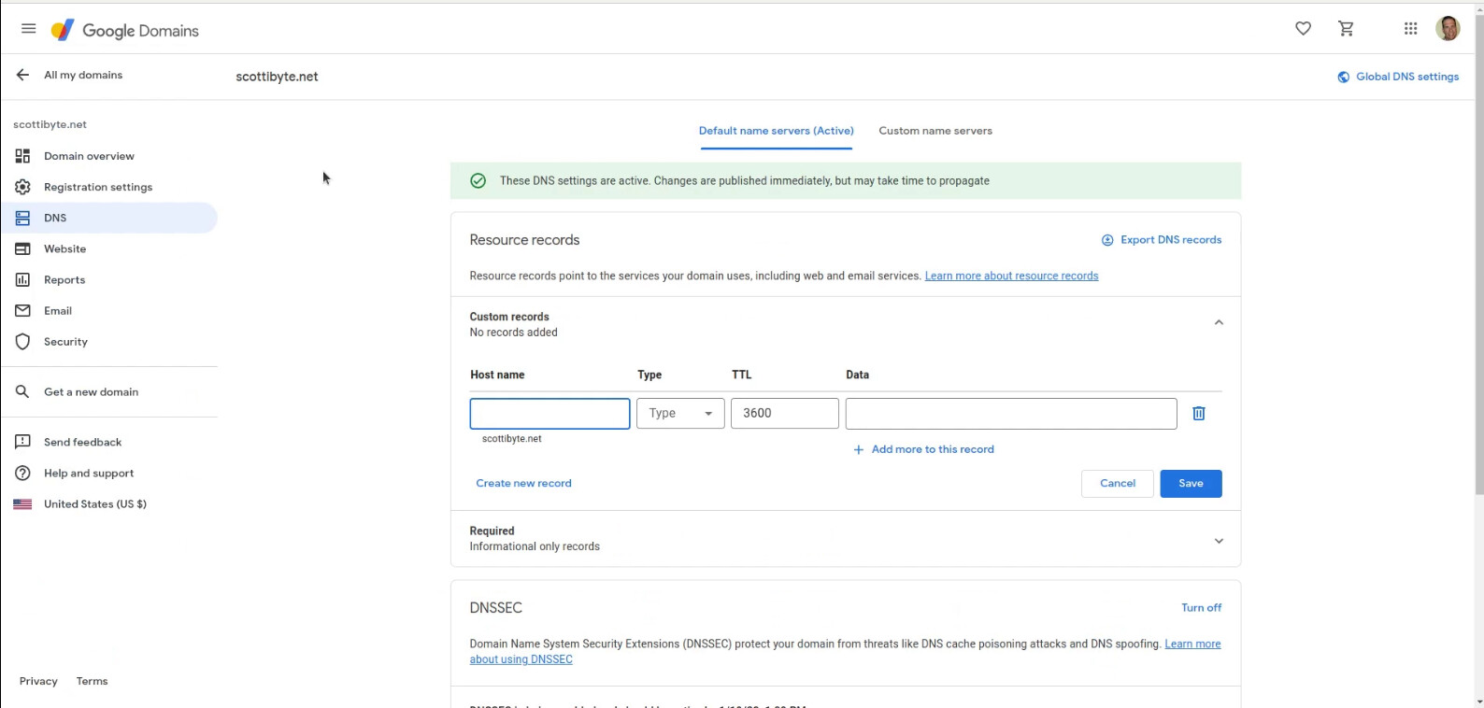Click the Global DNS settings globe icon
1484x708 pixels.
point(1343,77)
